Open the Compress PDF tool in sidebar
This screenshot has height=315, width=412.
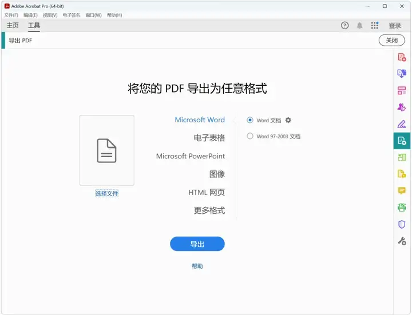pyautogui.click(x=402, y=157)
